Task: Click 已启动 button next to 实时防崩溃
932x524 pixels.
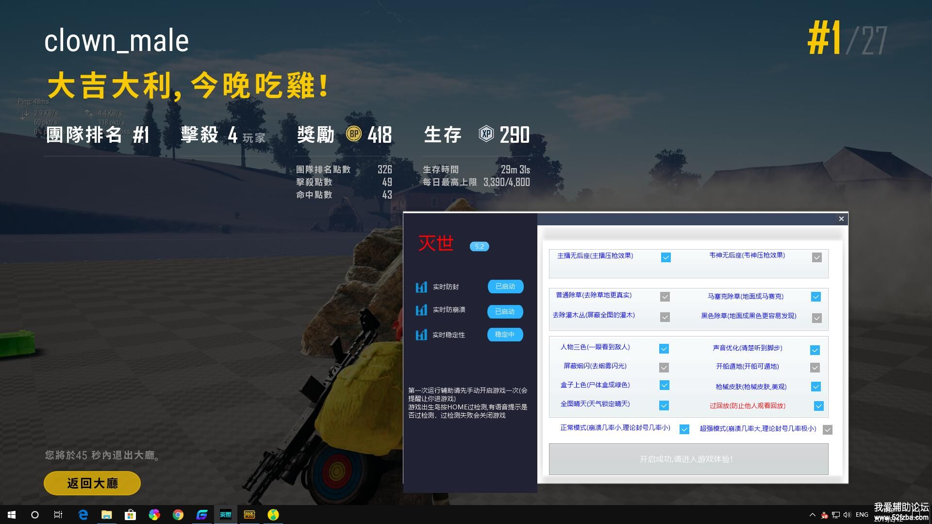Action: coord(505,311)
